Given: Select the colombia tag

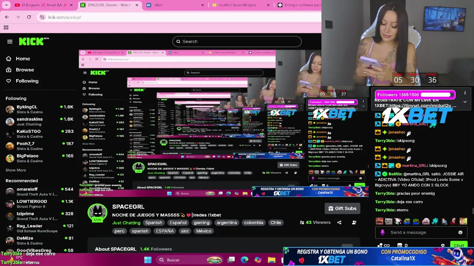Looking at the screenshot, I should pyautogui.click(x=254, y=223).
